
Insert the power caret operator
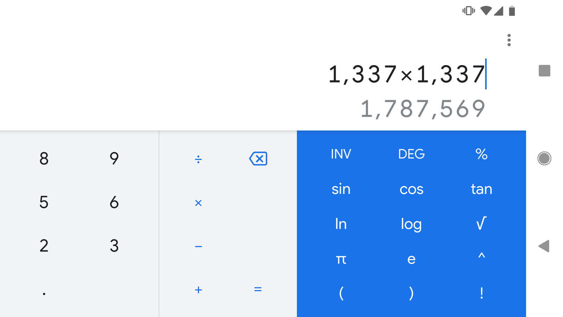point(481,256)
